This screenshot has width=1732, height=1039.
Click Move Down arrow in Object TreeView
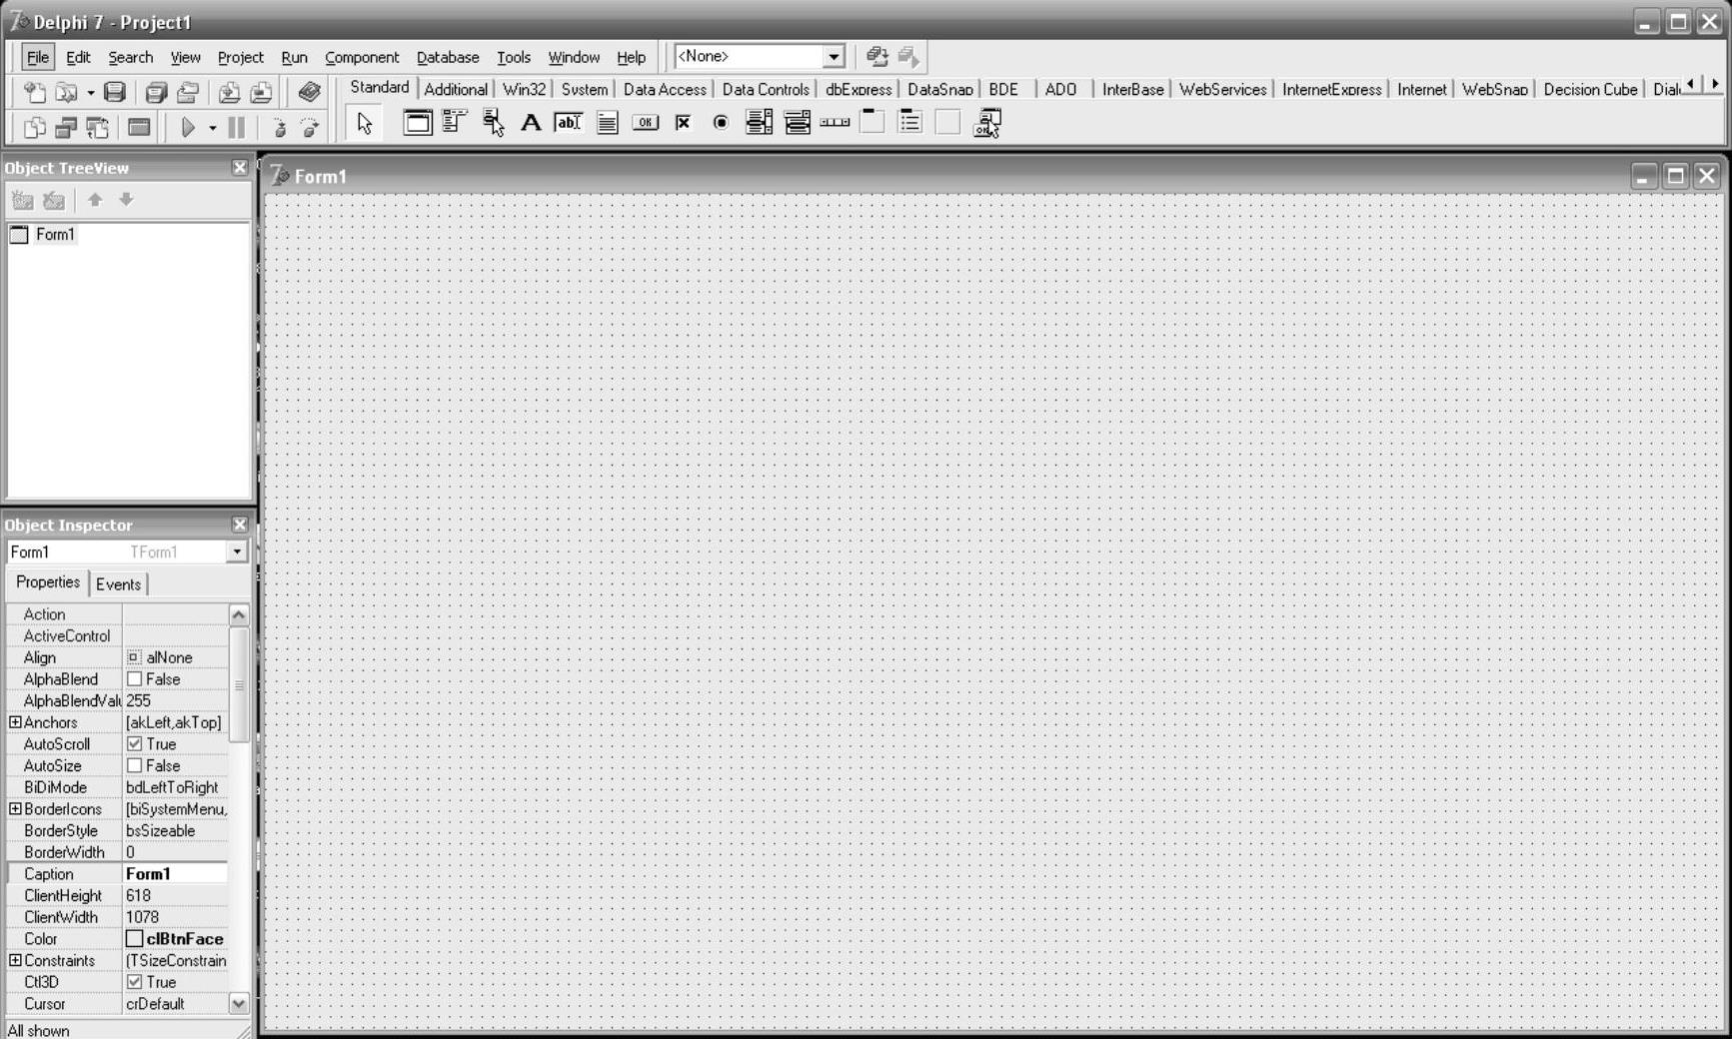[x=126, y=200]
